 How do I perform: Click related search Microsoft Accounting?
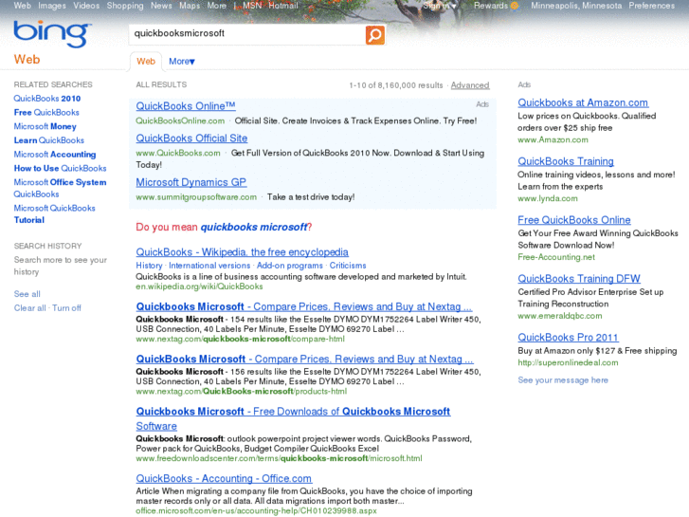click(55, 155)
